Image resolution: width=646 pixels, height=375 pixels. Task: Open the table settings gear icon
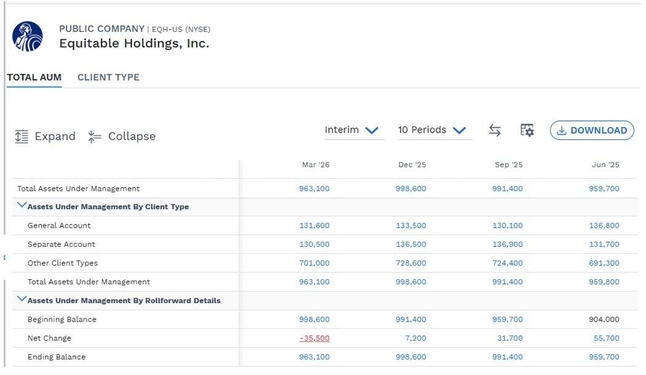pyautogui.click(x=527, y=130)
